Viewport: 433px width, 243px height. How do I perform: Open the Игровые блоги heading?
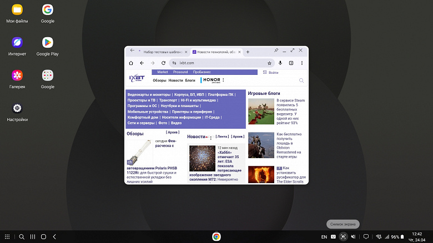click(x=264, y=93)
